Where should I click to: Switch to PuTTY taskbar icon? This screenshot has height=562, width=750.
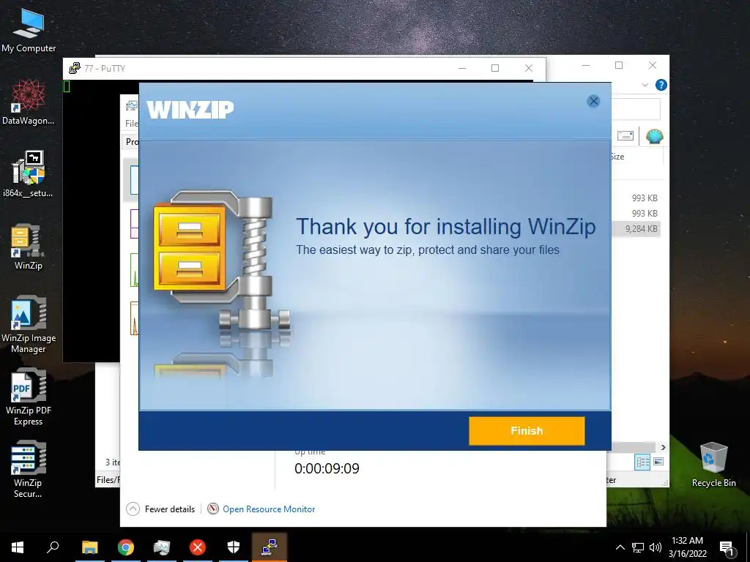(x=270, y=547)
